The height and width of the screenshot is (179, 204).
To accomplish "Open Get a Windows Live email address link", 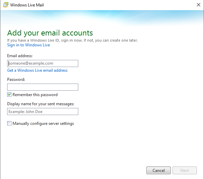I will click(37, 70).
